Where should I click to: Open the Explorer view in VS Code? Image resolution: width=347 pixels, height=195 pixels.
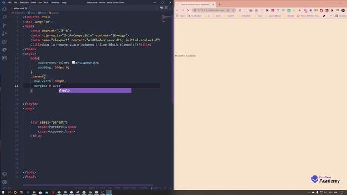4,9
